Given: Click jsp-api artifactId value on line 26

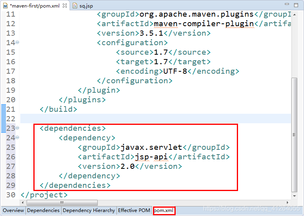Looking at the screenshot, I should 151,157.
